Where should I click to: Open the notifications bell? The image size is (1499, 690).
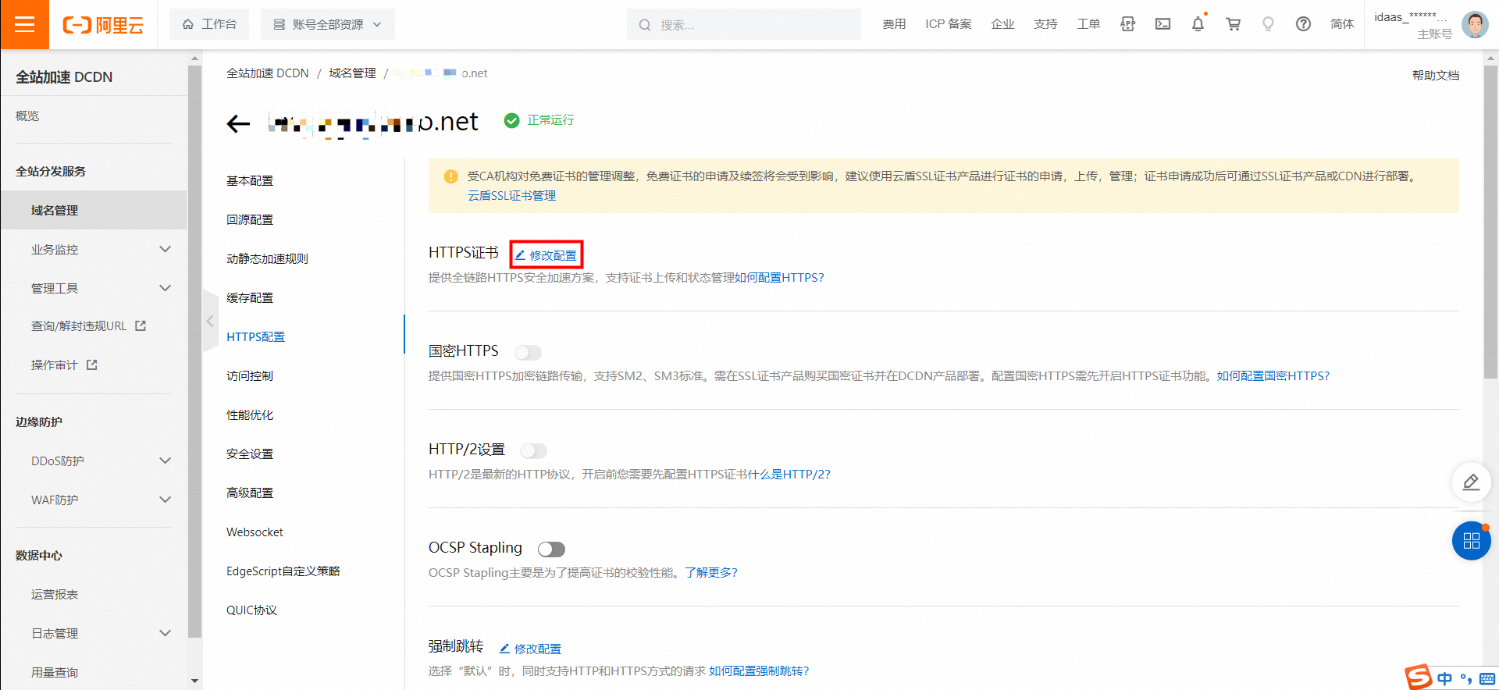(x=1198, y=24)
